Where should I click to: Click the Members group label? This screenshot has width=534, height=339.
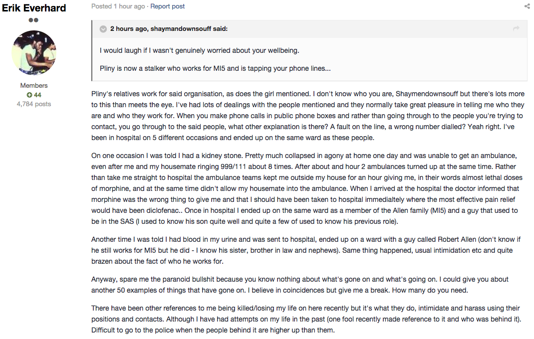pyautogui.click(x=34, y=85)
